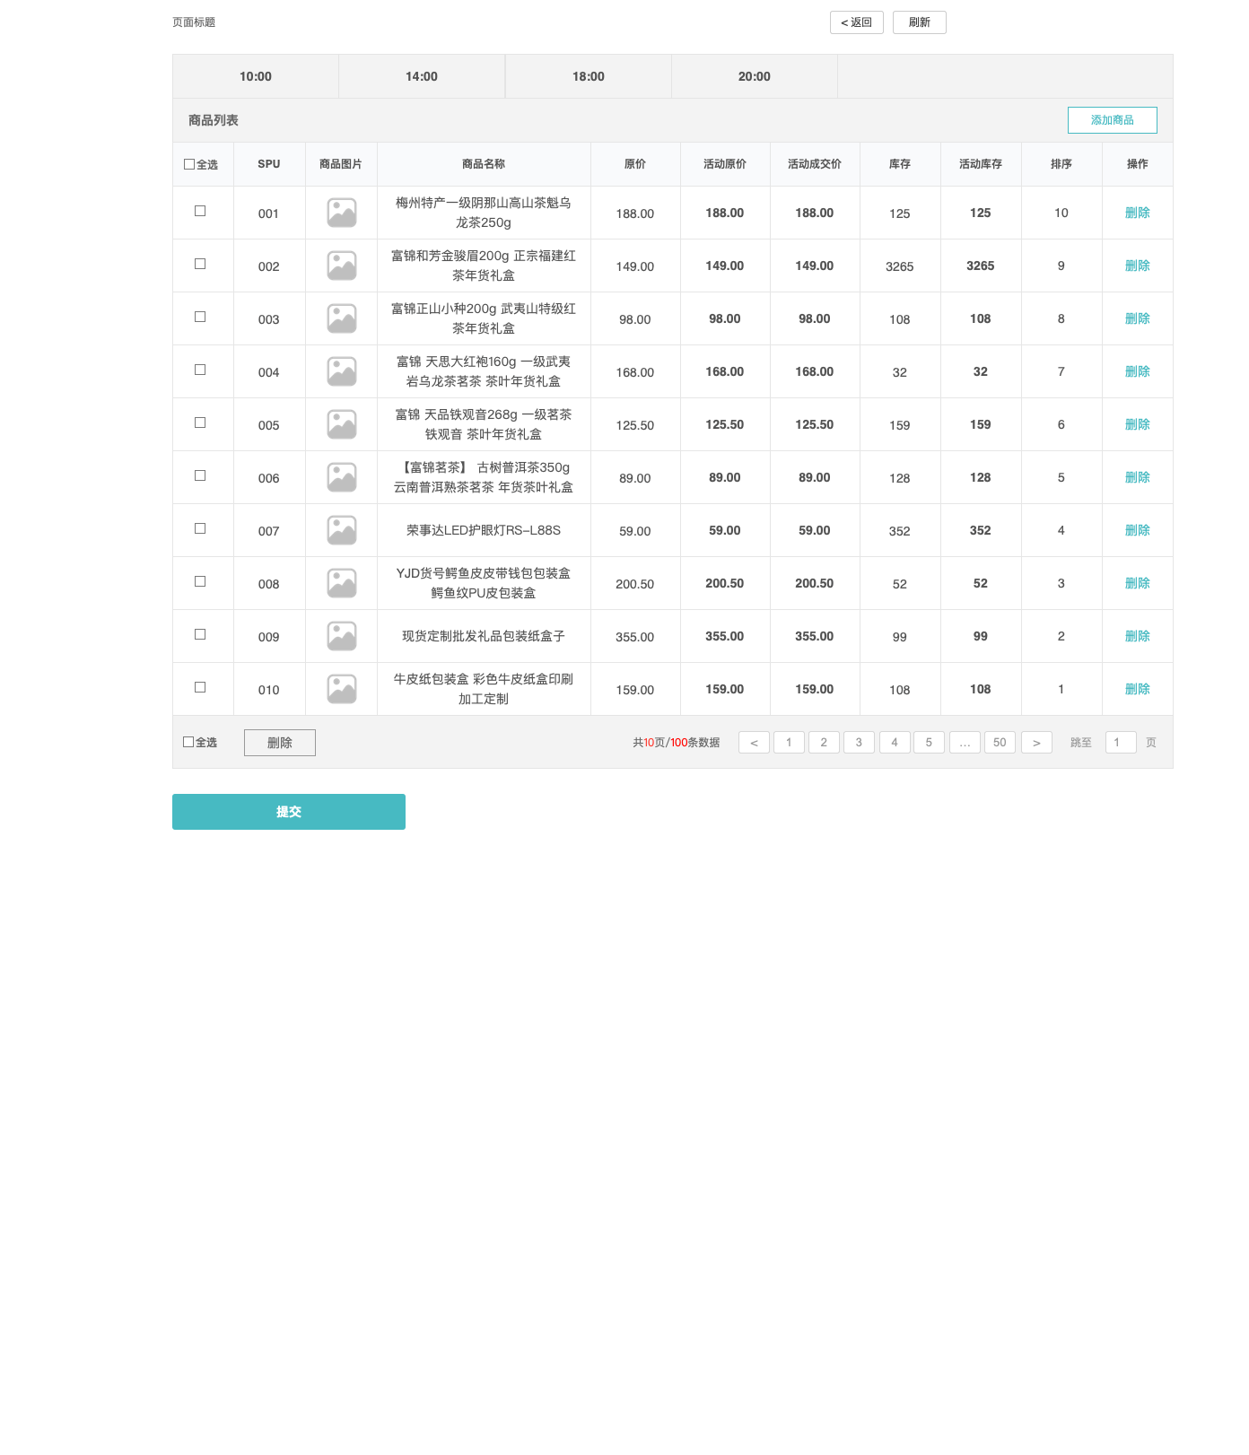Click the image placeholder for SPU 001
The image size is (1249, 1455).
coord(342,213)
